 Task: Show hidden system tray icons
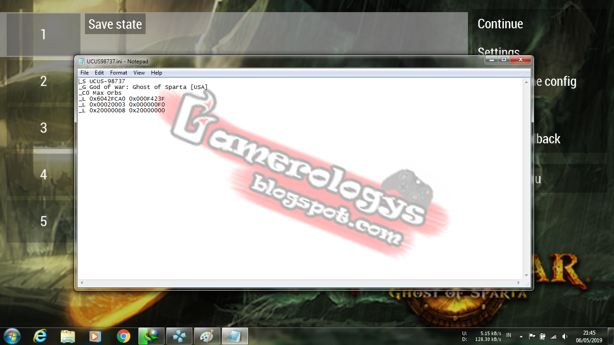(521, 336)
